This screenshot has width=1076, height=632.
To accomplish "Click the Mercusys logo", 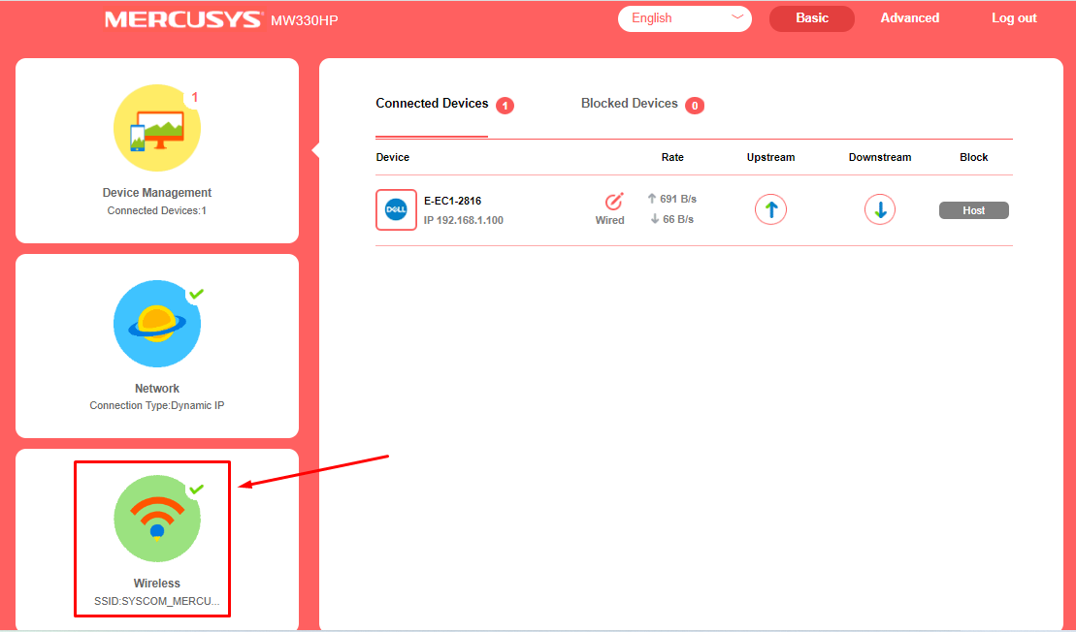I will tap(184, 19).
